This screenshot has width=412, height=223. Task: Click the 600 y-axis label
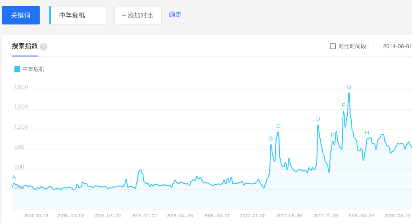[x=19, y=167]
